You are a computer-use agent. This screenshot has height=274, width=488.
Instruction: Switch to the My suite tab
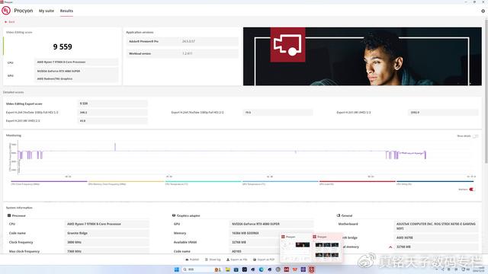click(47, 11)
